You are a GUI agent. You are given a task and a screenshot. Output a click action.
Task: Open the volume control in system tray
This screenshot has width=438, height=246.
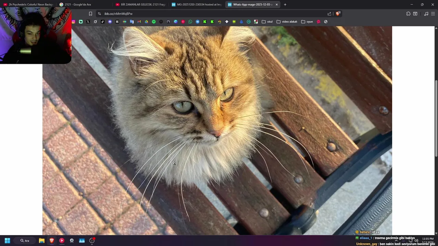(416, 241)
